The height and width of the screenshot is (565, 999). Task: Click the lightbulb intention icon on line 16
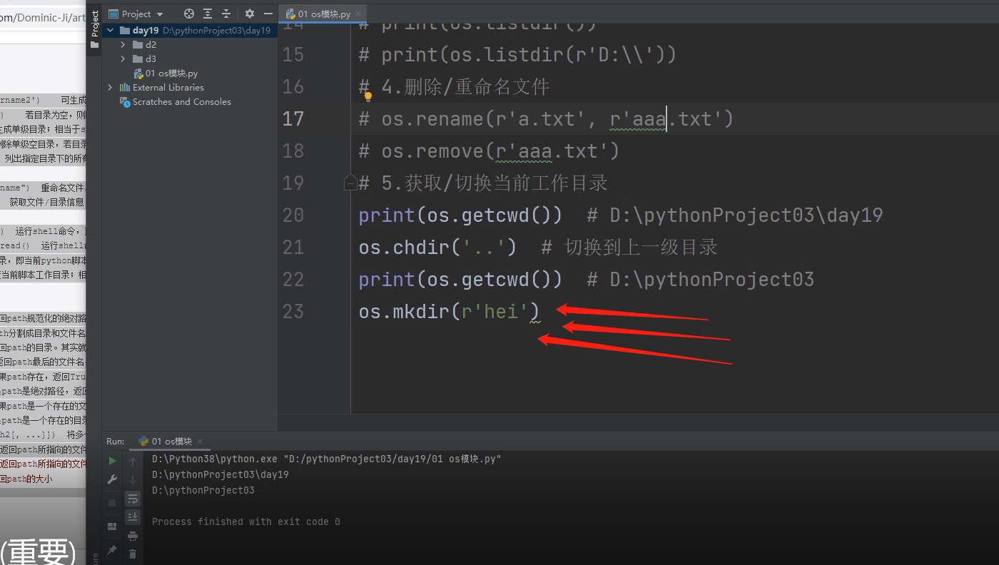[368, 96]
